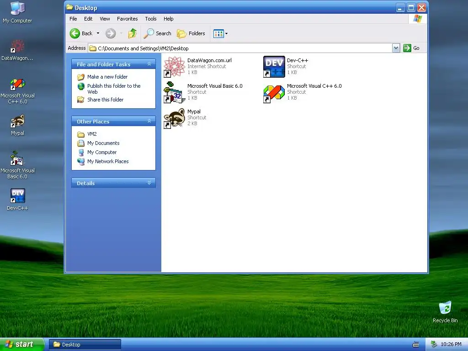Viewport: 468px width, 351px height.
Task: Open the Favorites menu
Action: [128, 19]
